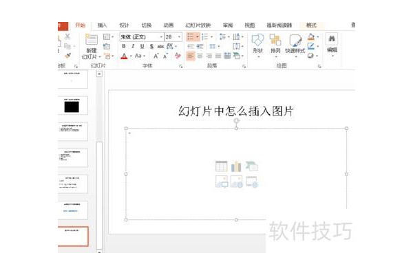Screen dimensions: 413x275
Task: Switch to the 插入 (Insert) tab
Action: tap(102, 25)
